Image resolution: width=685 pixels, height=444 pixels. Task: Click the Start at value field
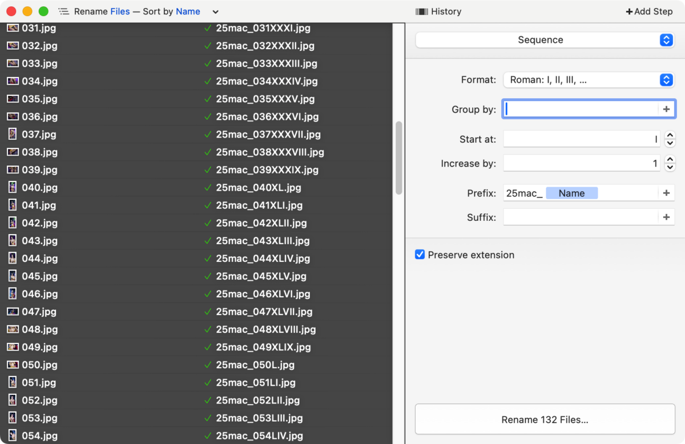point(582,139)
